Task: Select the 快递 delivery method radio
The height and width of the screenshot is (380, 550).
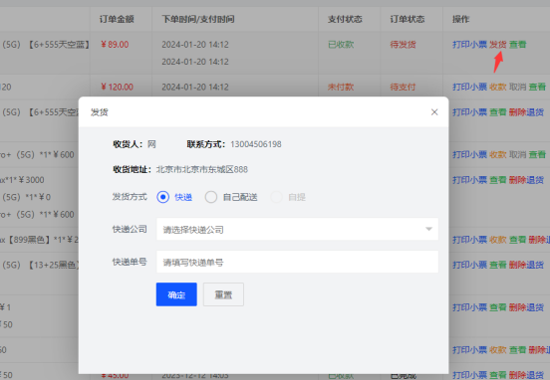Action: (x=162, y=197)
